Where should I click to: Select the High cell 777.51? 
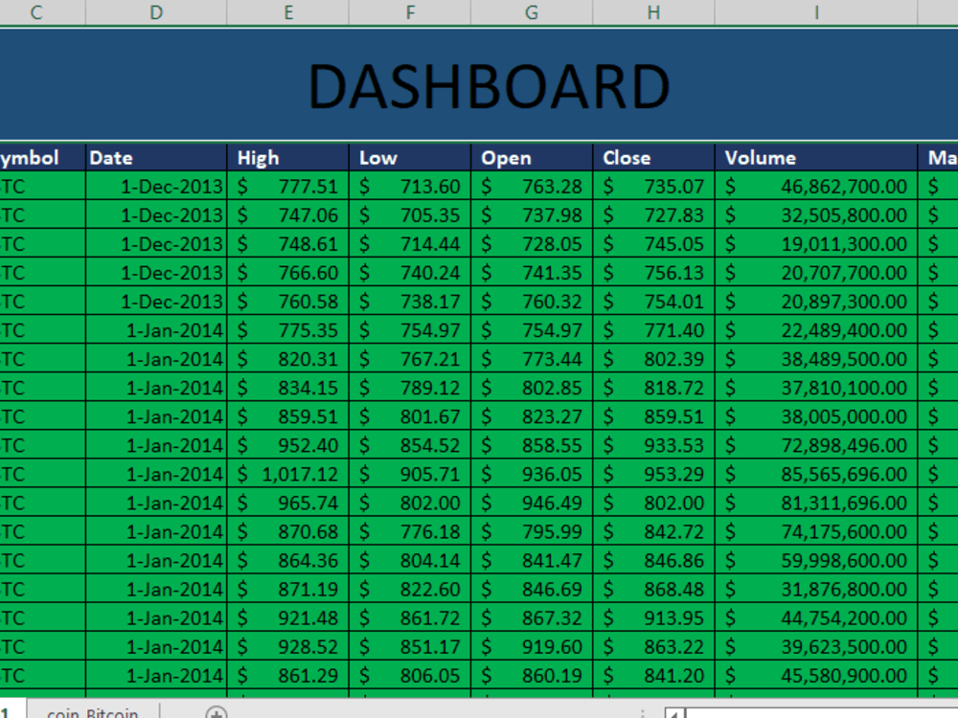(288, 187)
